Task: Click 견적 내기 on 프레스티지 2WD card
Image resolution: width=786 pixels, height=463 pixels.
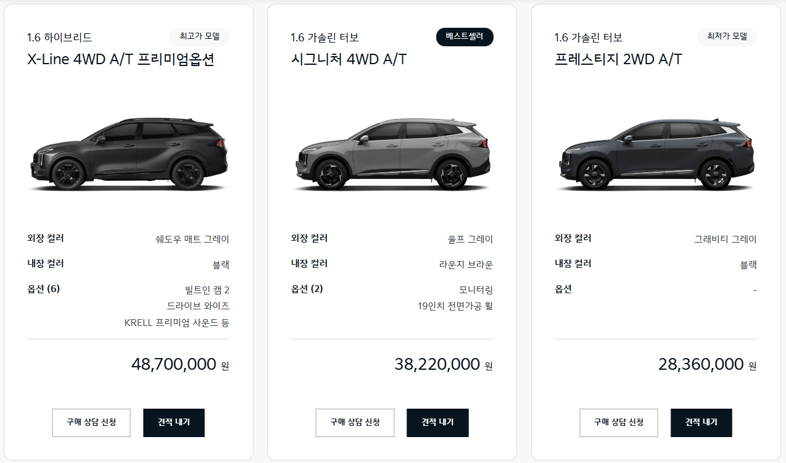Action: pyautogui.click(x=701, y=422)
